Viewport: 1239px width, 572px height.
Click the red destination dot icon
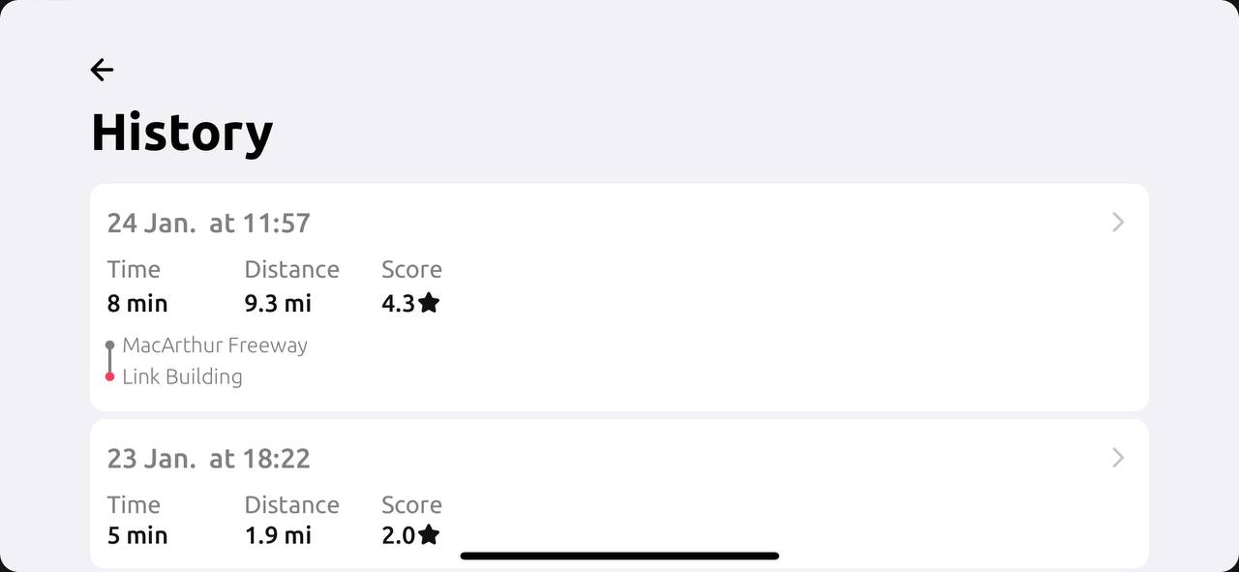tap(110, 376)
